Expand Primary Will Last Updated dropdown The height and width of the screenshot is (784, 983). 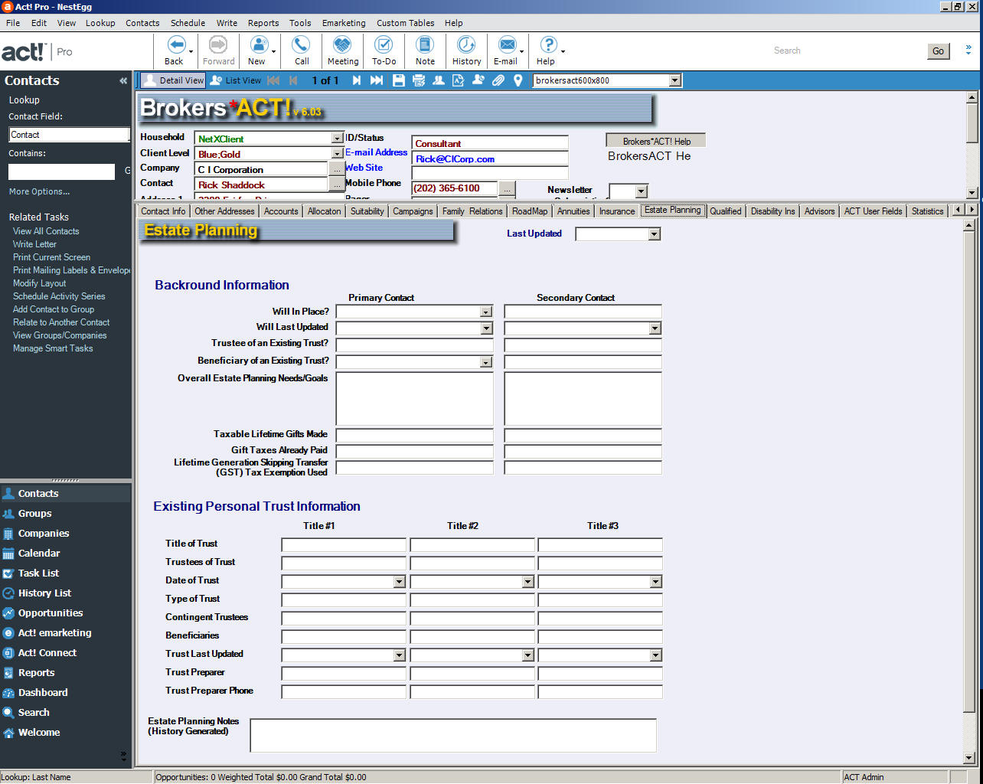click(x=486, y=328)
